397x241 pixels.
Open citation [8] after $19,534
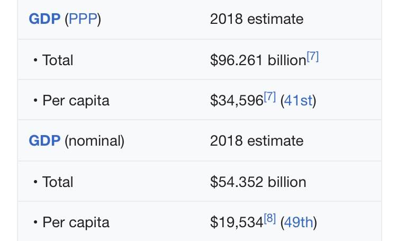[x=269, y=219]
